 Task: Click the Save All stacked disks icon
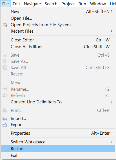coord(5,68)
